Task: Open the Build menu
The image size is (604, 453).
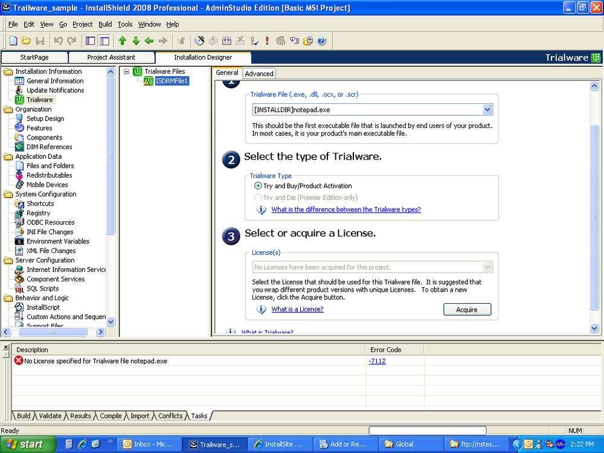Action: tap(105, 24)
